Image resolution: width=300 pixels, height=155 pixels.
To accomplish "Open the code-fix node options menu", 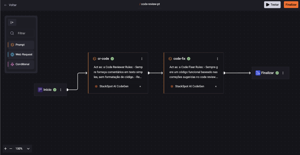I will coord(218,59).
